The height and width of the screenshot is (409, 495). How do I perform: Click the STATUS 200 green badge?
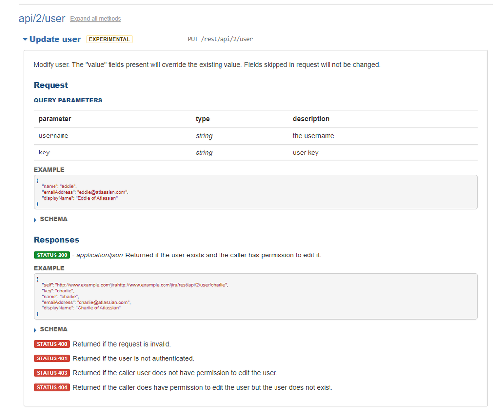(52, 255)
